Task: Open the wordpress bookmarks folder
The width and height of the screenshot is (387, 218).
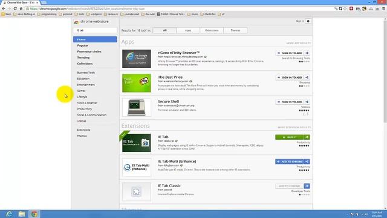Action: 94,14
